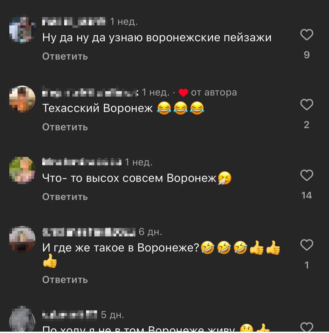Image resolution: width=329 pixels, height=333 pixels.
Task: Open username of the 6 дн. commenter
Action: point(89,232)
